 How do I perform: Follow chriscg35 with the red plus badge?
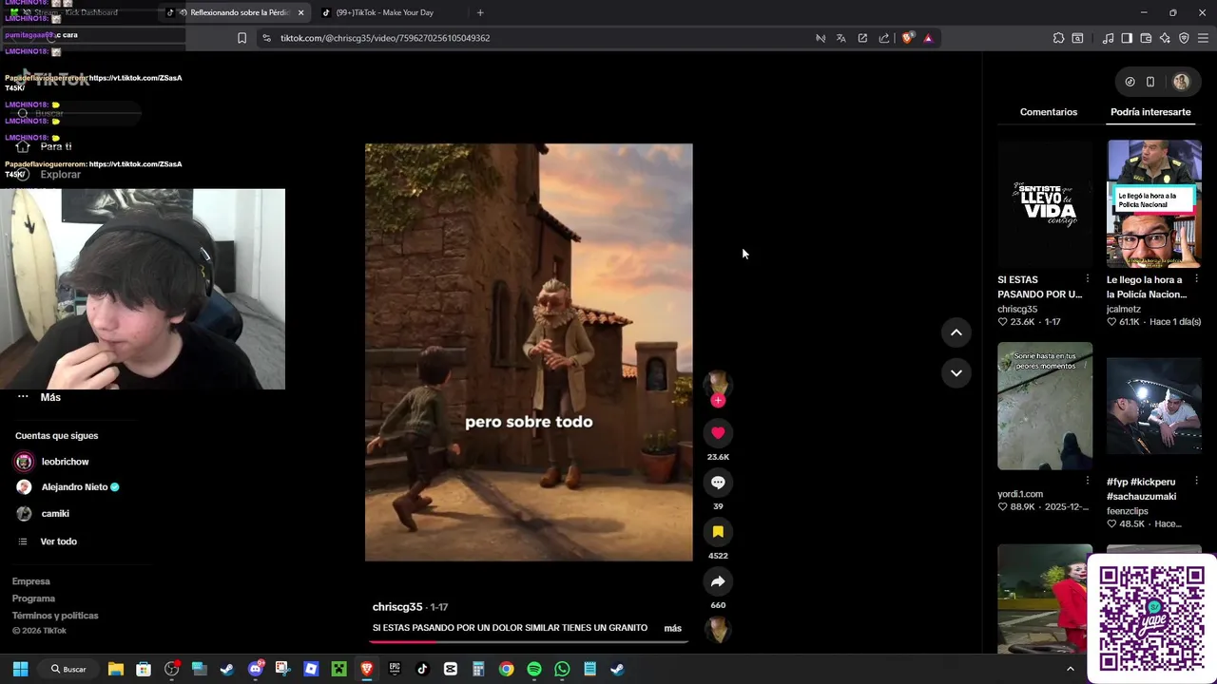pyautogui.click(x=718, y=401)
